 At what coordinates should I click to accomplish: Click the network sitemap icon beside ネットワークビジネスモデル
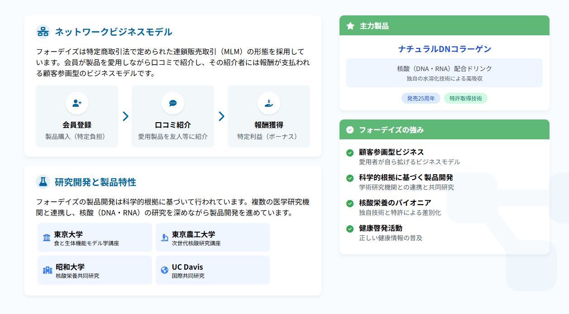tap(43, 32)
